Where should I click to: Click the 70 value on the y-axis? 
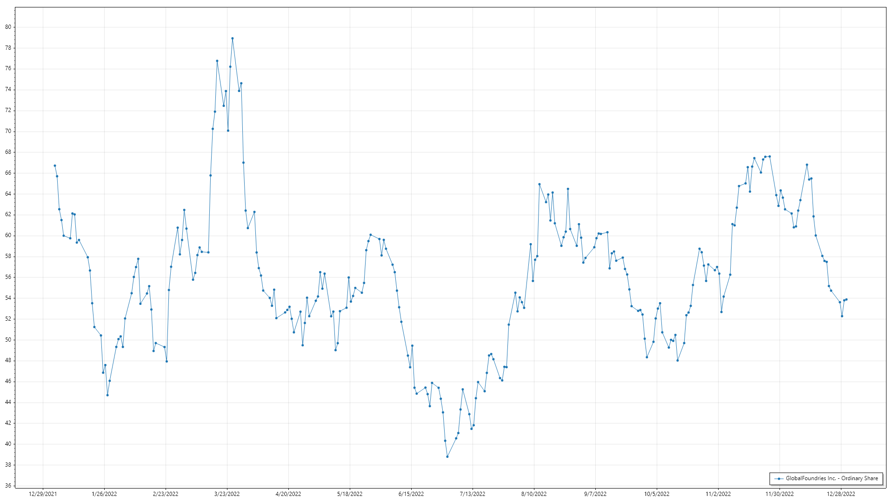click(x=8, y=131)
